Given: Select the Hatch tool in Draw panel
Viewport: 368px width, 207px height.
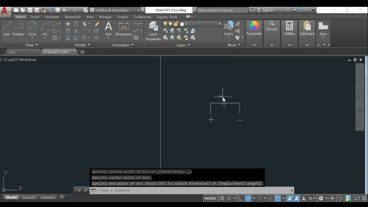Looking at the screenshot, I should point(55,38).
